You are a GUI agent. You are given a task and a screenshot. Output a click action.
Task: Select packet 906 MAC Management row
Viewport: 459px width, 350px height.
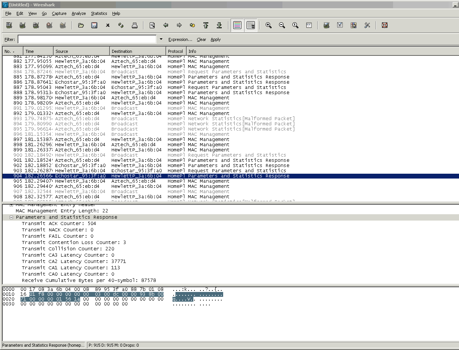click(x=231, y=186)
